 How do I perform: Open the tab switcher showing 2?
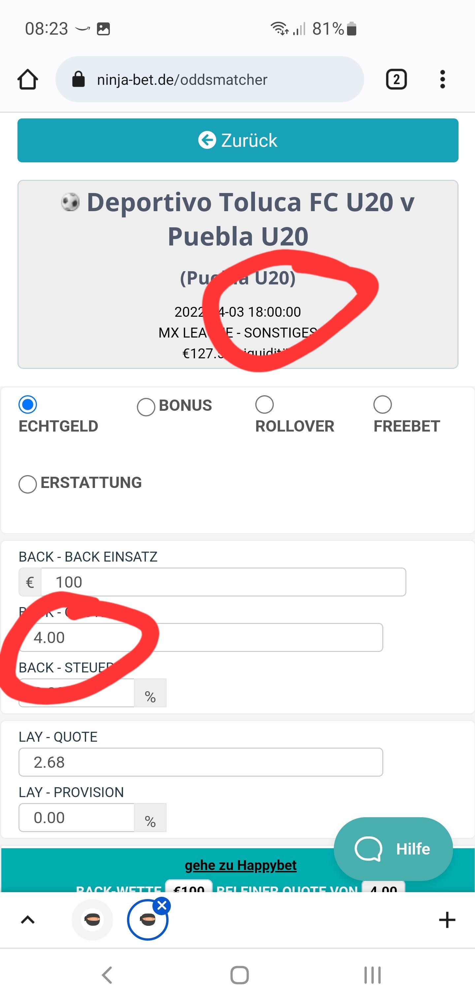pyautogui.click(x=396, y=80)
